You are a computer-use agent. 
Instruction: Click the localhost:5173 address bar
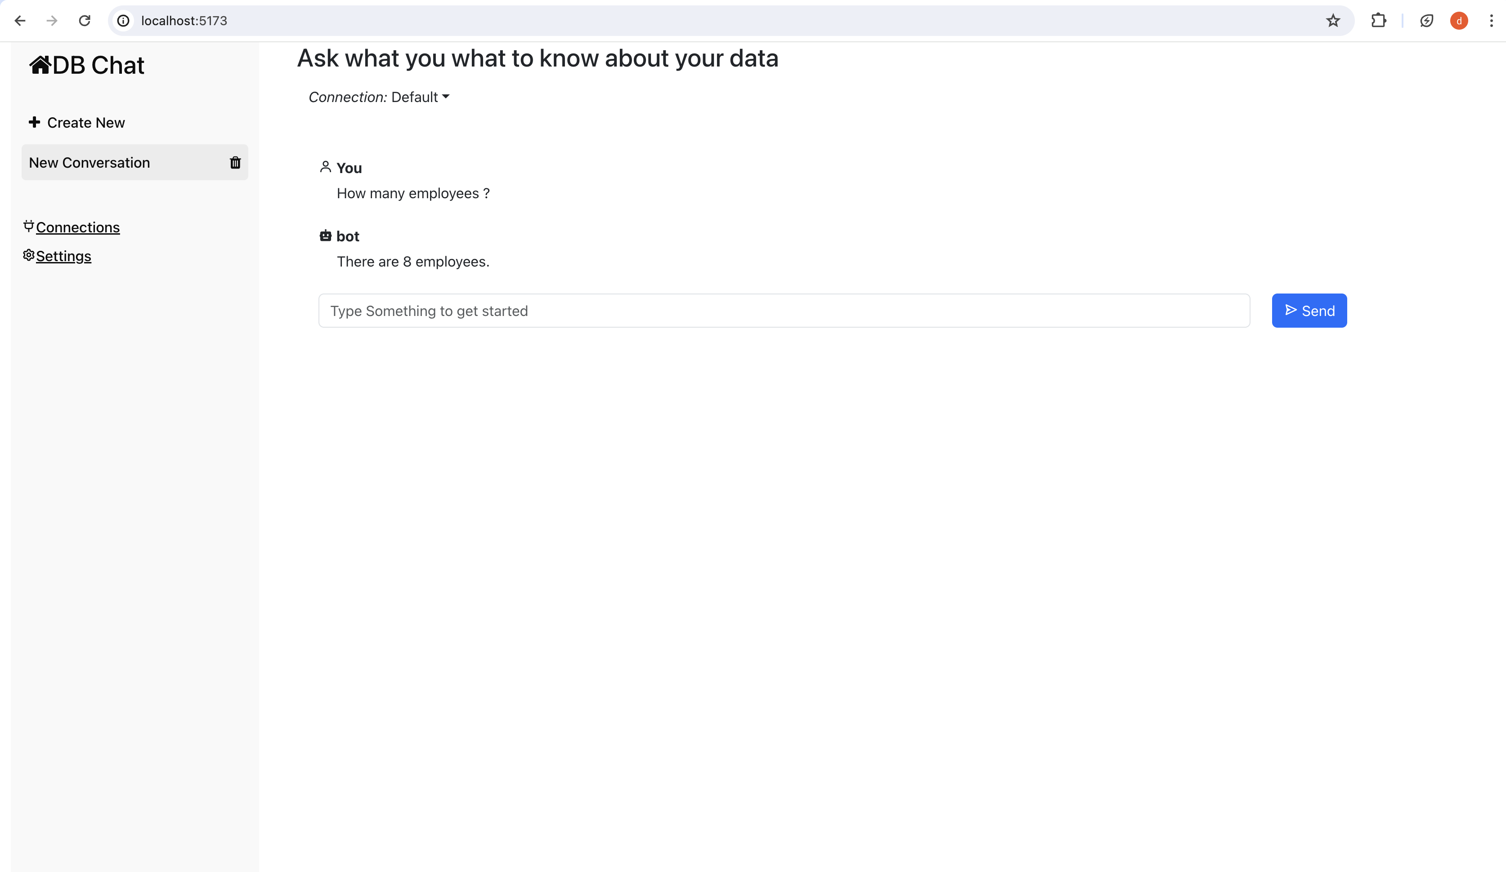coord(717,21)
